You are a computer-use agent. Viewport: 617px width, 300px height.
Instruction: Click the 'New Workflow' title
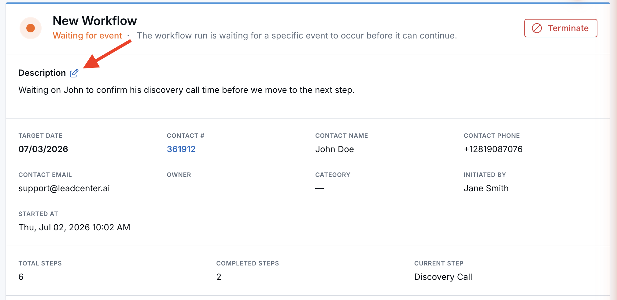95,21
